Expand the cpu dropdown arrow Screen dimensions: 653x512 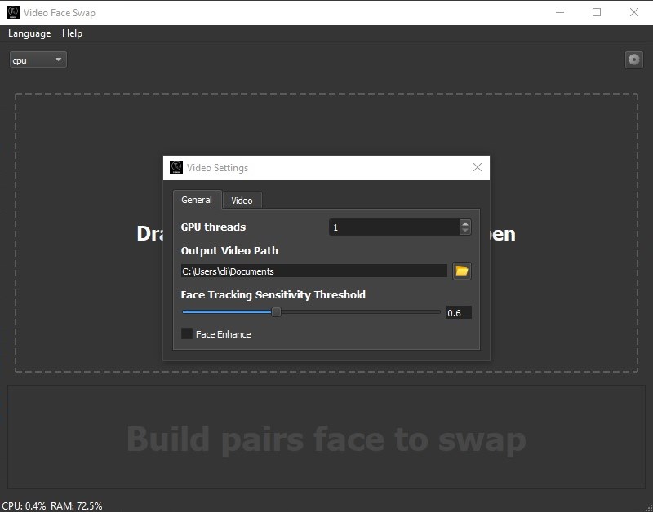pos(57,60)
